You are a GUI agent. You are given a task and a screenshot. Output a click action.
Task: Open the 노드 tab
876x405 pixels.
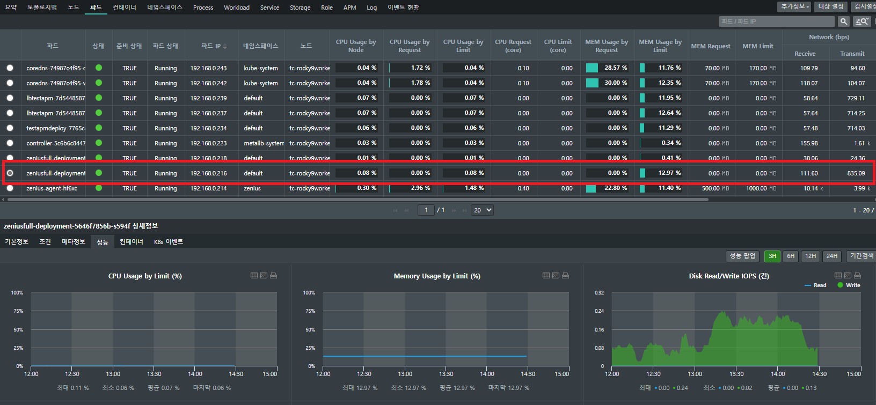(74, 8)
